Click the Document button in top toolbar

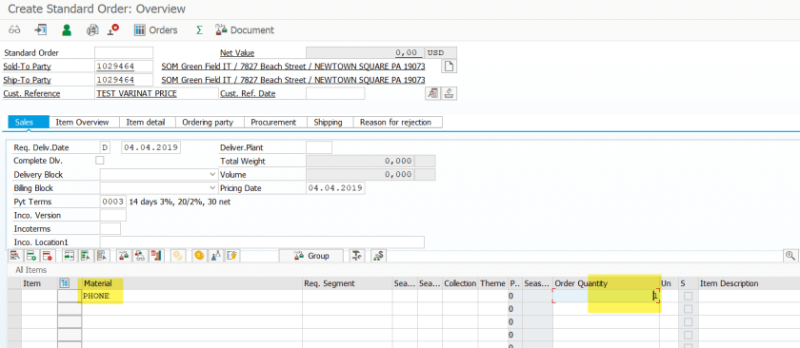click(x=245, y=30)
